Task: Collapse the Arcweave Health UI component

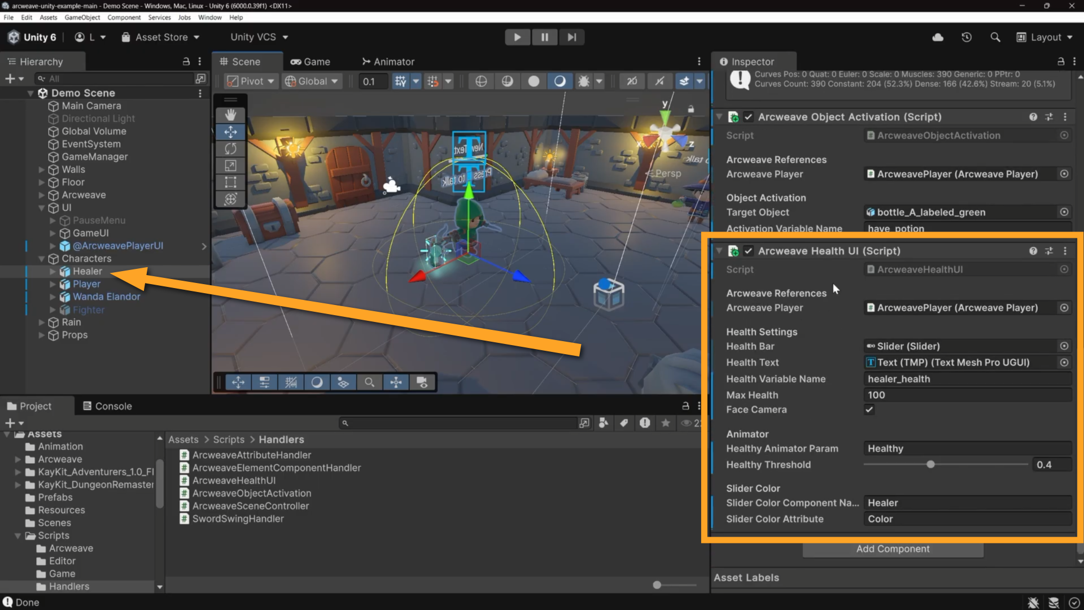Action: point(719,251)
